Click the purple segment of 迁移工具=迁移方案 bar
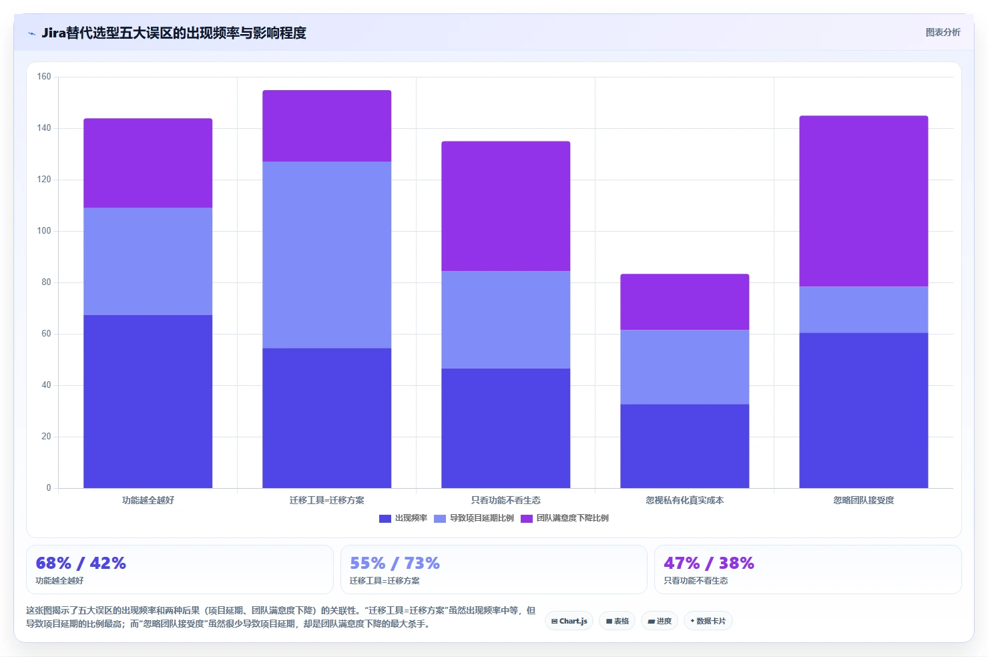The width and height of the screenshot is (988, 657). pyautogui.click(x=327, y=126)
